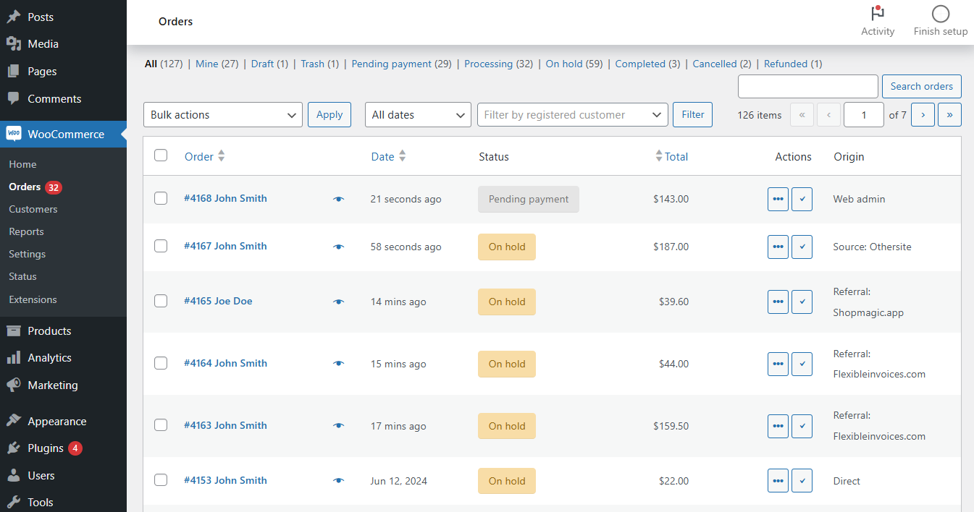
Task: Click the Products archive icon
Action: (x=13, y=330)
